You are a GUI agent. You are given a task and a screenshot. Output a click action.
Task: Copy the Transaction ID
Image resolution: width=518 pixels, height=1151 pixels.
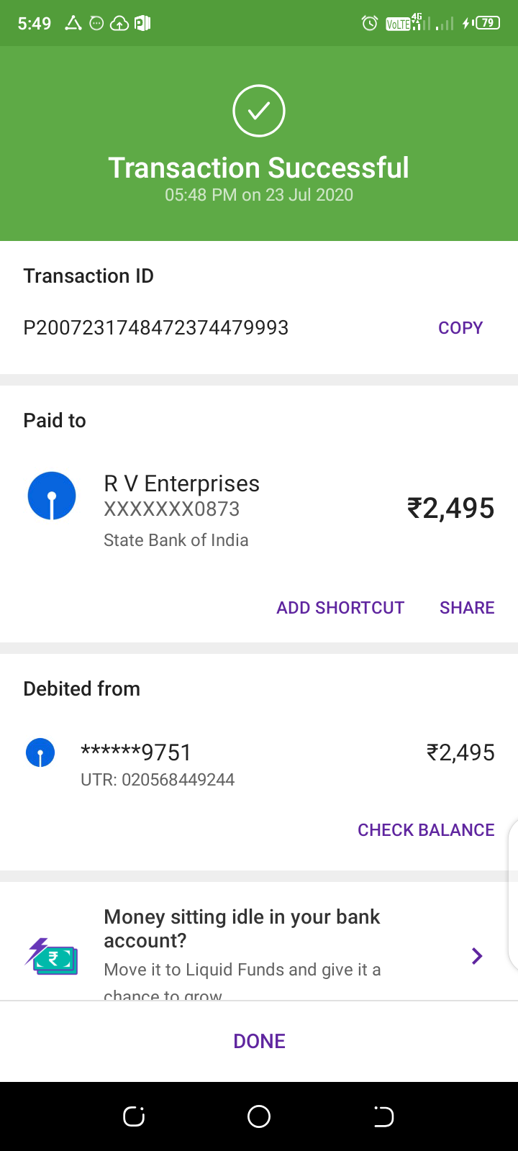(460, 328)
